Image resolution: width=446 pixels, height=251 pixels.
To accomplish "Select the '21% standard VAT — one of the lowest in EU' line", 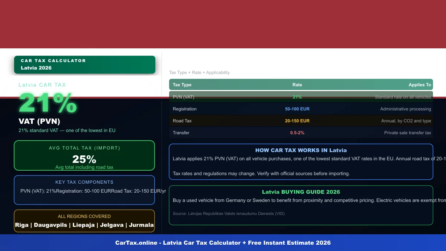I will pyautogui.click(x=67, y=131).
